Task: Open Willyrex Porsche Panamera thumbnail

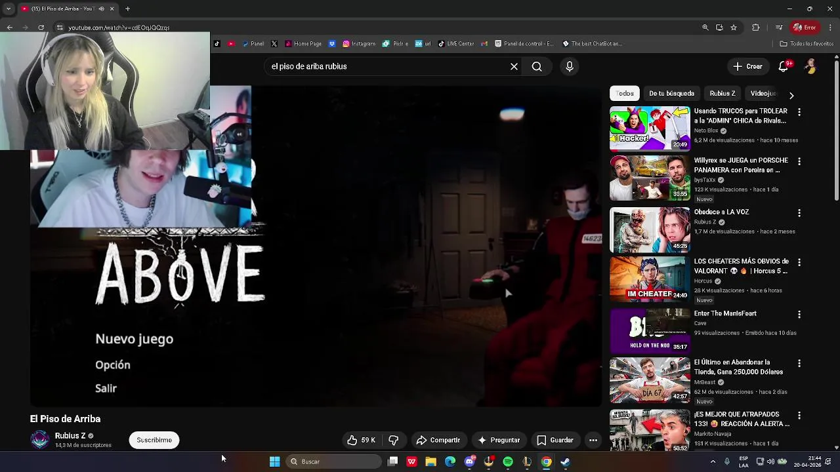Action: 650,178
